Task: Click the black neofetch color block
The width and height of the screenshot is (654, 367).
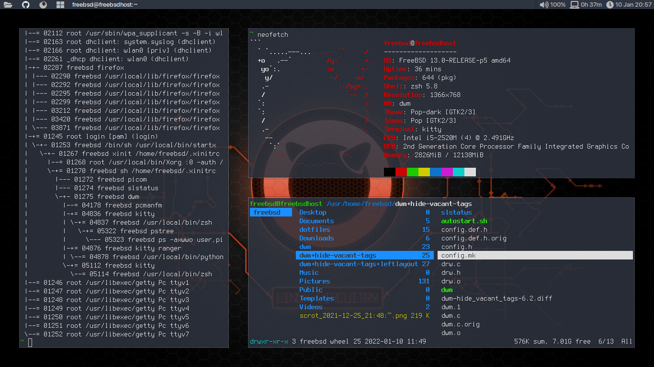Action: (389, 172)
